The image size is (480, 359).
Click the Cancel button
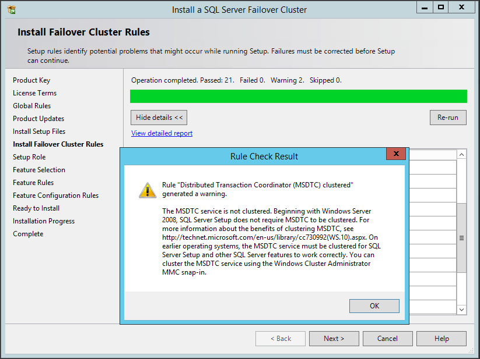387,339
